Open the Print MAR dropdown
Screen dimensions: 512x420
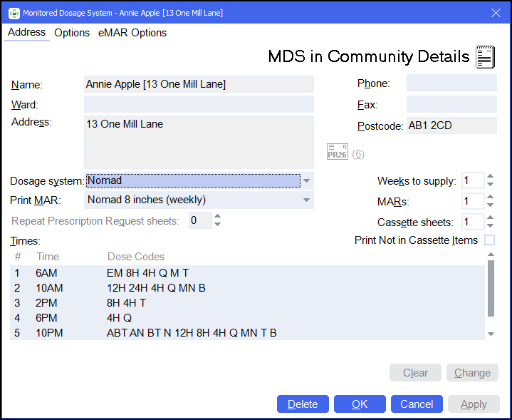tap(306, 200)
